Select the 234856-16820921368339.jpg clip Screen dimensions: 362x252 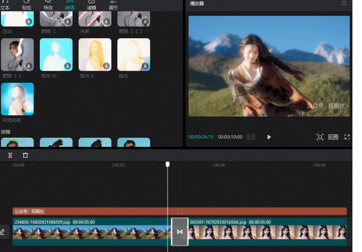pos(92,232)
